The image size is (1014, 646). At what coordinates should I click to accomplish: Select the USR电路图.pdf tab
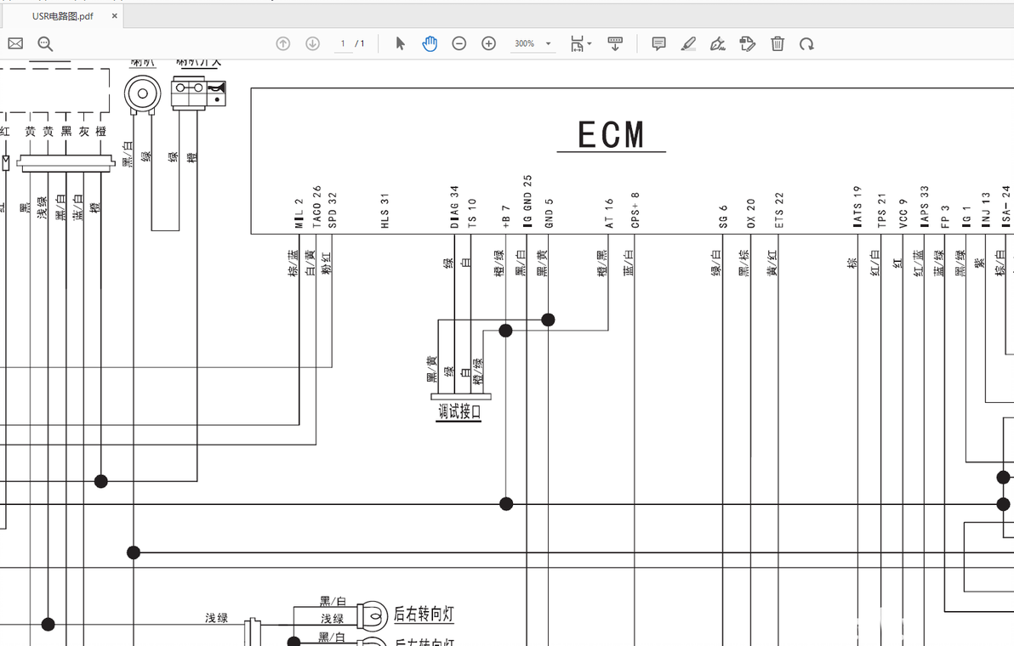pos(63,16)
